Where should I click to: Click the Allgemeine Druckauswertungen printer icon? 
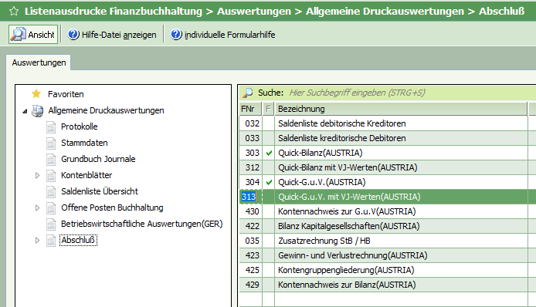pos(38,110)
